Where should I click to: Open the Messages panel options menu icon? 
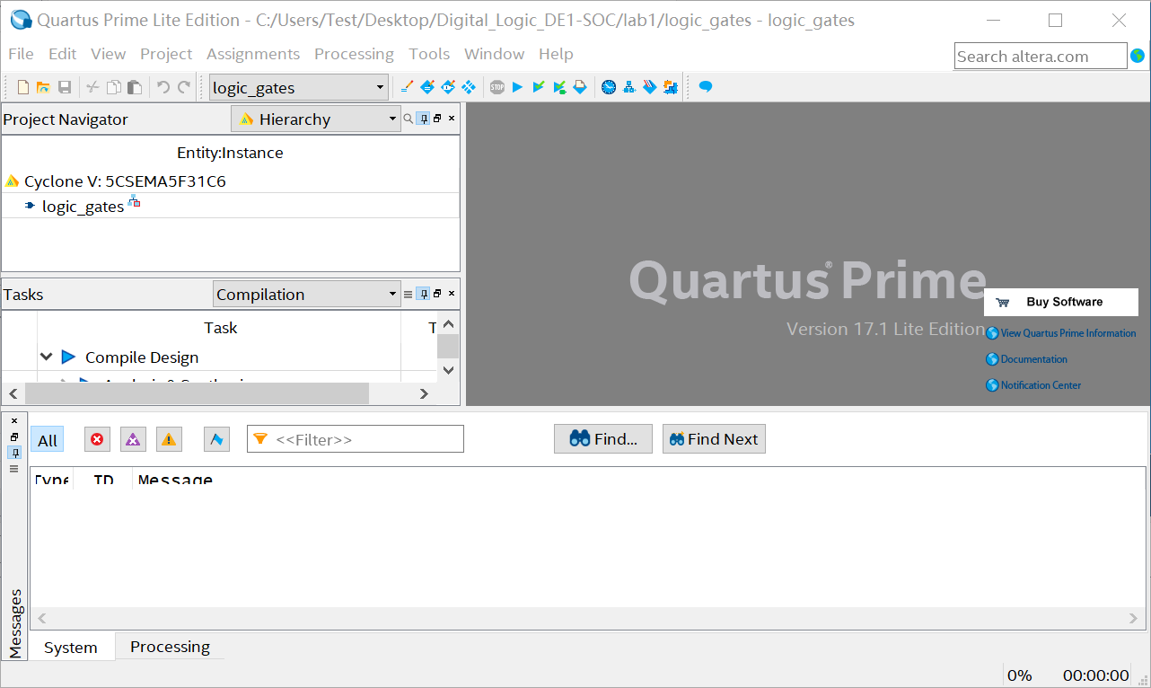click(x=13, y=469)
